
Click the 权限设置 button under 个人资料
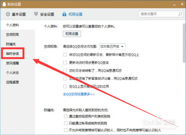pyautogui.click(x=72, y=34)
